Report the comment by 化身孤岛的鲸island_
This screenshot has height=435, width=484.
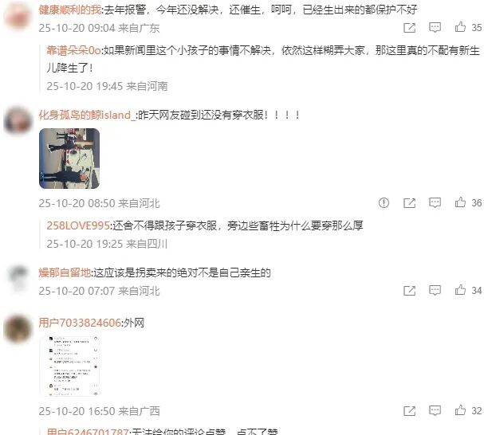pos(384,203)
